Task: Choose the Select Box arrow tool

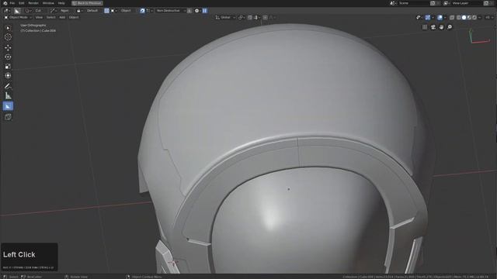Action: (x=8, y=28)
